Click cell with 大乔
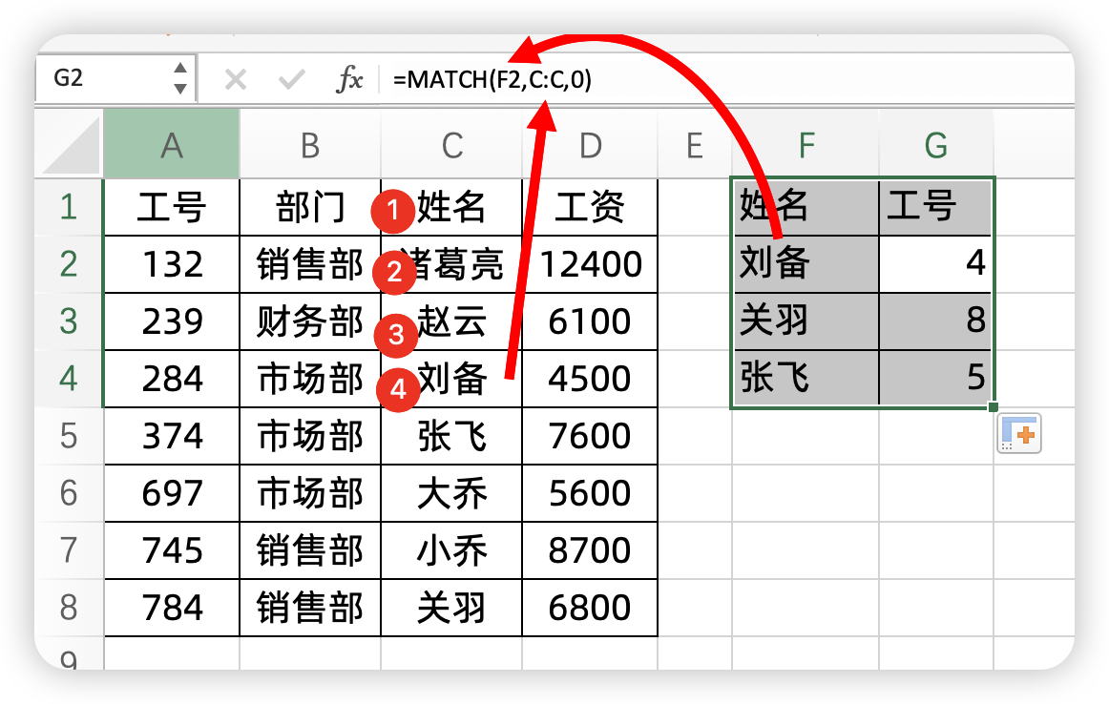This screenshot has height=704, width=1109. pos(452,493)
